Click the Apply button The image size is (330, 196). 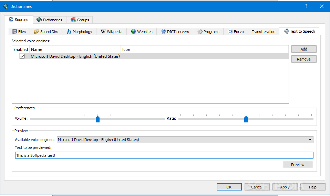(x=285, y=187)
